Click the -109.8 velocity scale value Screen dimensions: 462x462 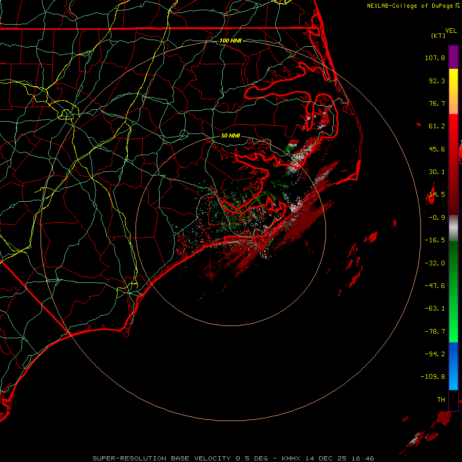coord(433,377)
